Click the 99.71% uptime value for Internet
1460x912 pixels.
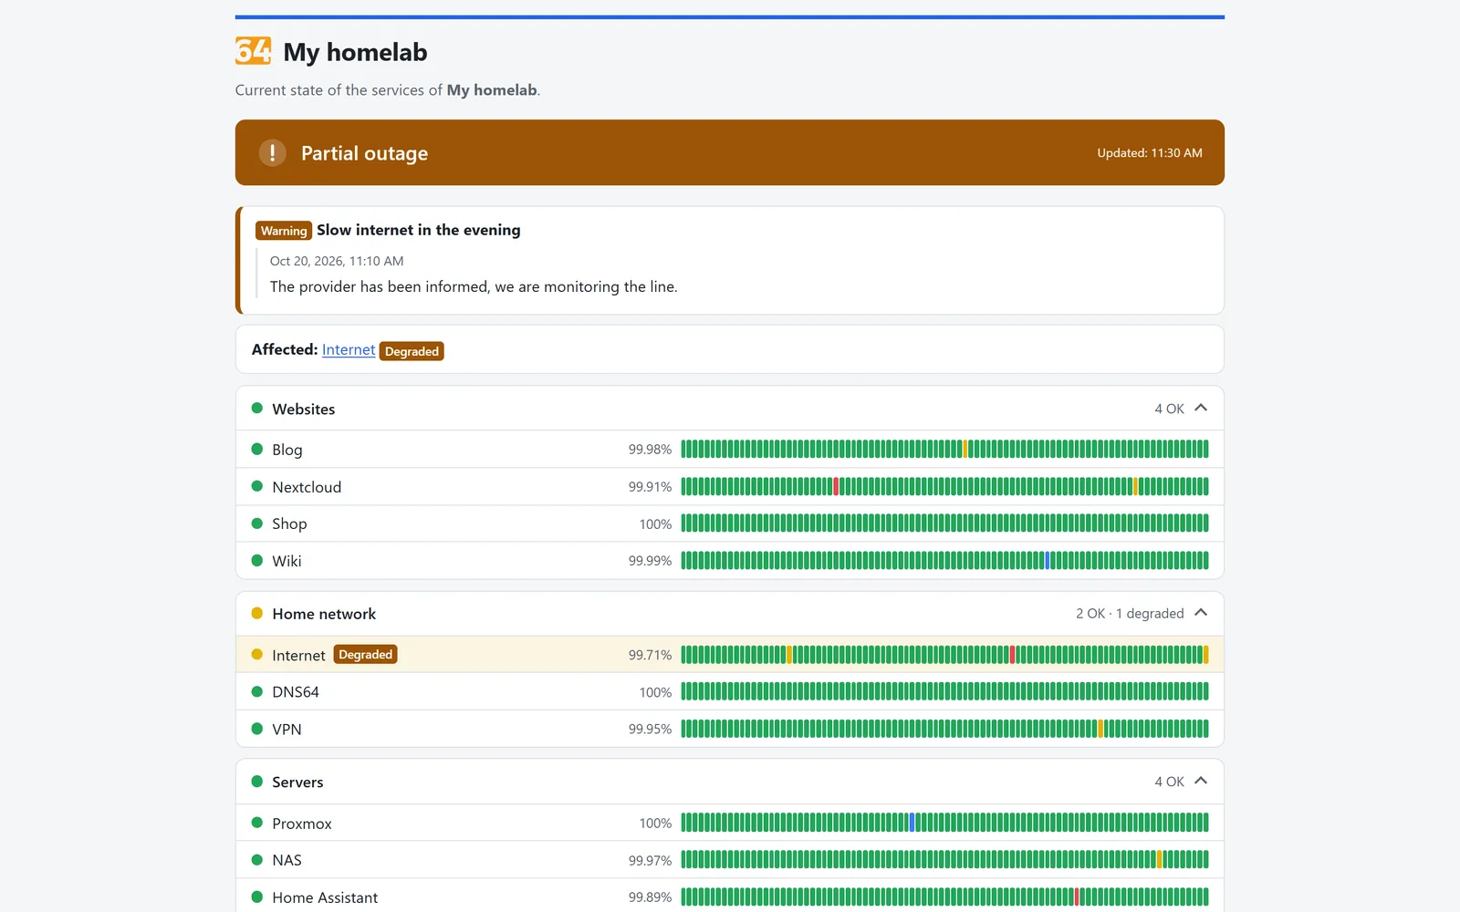(x=650, y=655)
